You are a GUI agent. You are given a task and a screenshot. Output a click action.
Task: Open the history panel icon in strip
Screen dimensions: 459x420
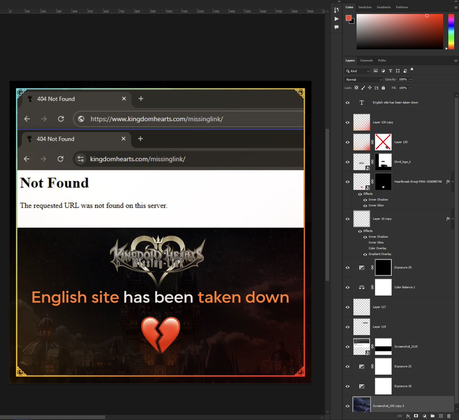(x=336, y=10)
